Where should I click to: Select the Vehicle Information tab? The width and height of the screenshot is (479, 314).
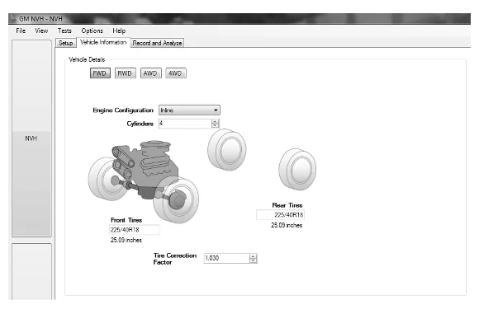103,42
